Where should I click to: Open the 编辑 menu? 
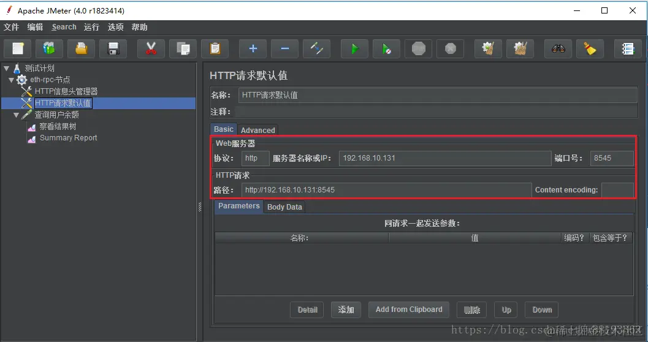click(x=35, y=27)
